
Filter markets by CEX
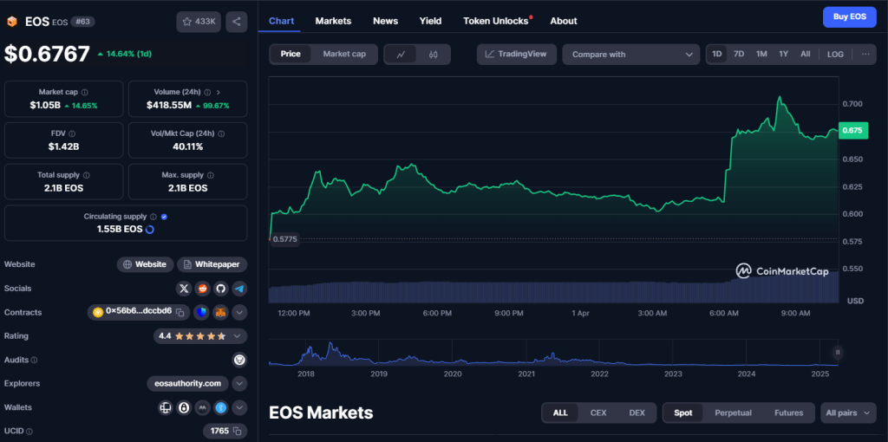click(598, 413)
